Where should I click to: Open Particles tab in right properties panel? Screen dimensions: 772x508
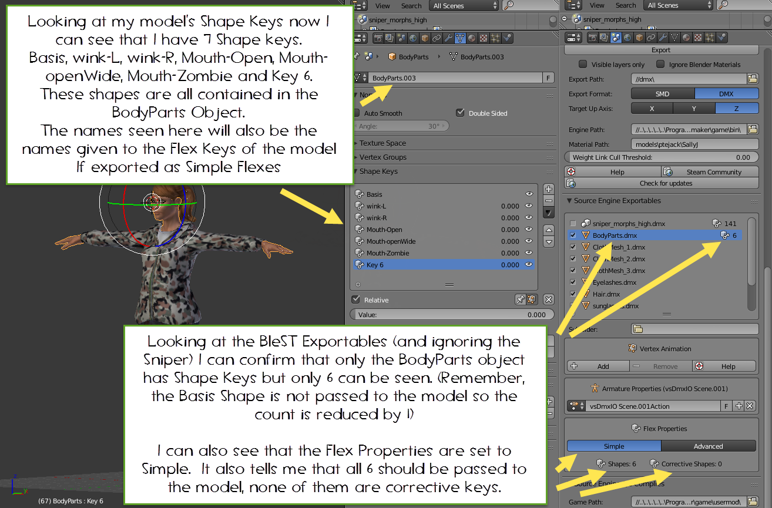click(x=710, y=38)
